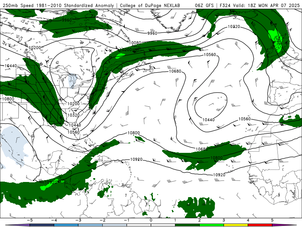Screen dimensions: 302x227
Task: Click the '3' tick label on the color scale
Action: coord(223,220)
